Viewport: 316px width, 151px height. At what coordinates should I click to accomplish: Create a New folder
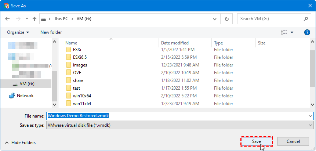coord(51,32)
